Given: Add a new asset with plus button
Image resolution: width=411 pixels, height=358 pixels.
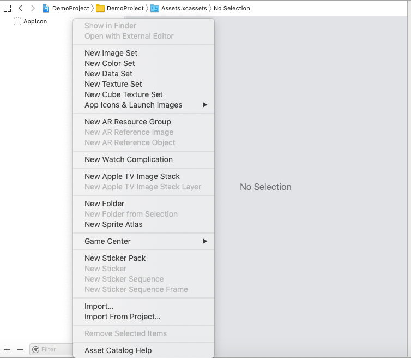Looking at the screenshot, I should pos(7,349).
